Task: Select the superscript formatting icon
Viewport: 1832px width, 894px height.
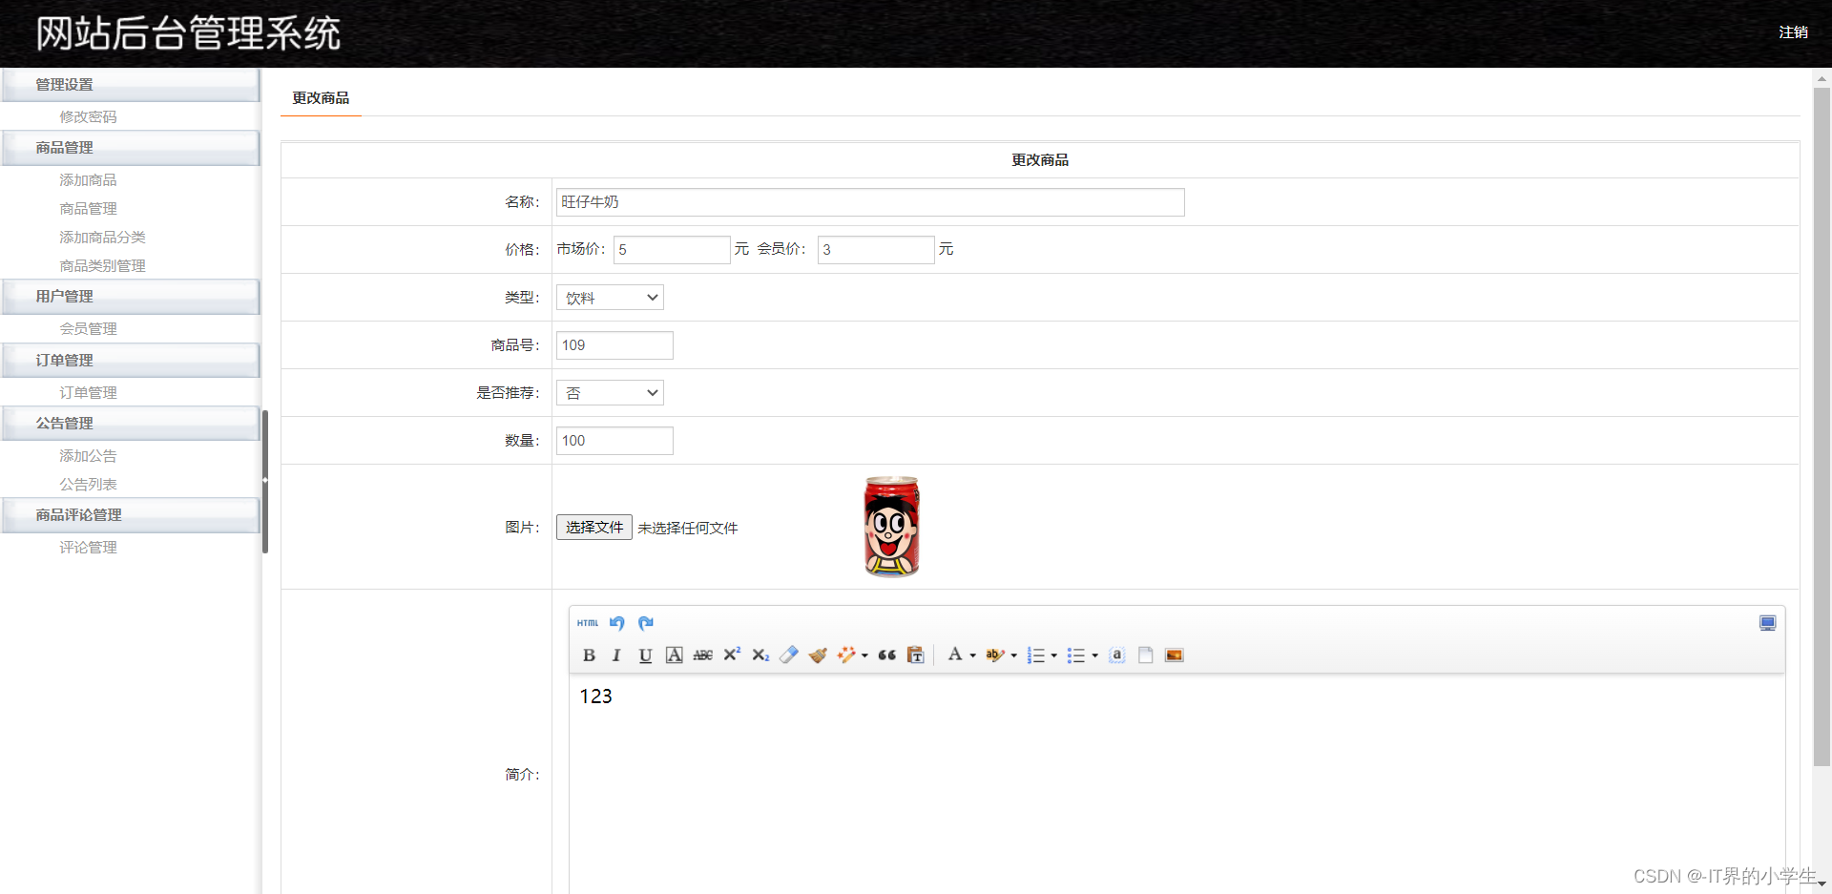Action: point(731,655)
